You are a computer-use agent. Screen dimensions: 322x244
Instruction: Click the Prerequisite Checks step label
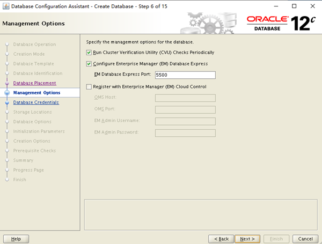pyautogui.click(x=34, y=151)
